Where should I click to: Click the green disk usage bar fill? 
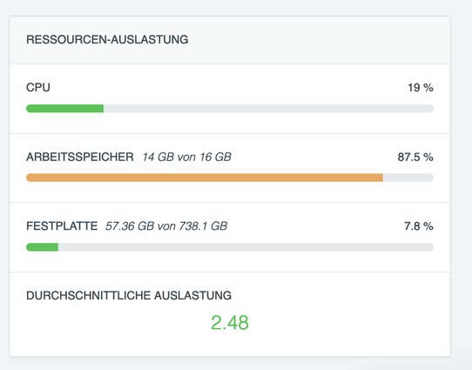tap(42, 247)
